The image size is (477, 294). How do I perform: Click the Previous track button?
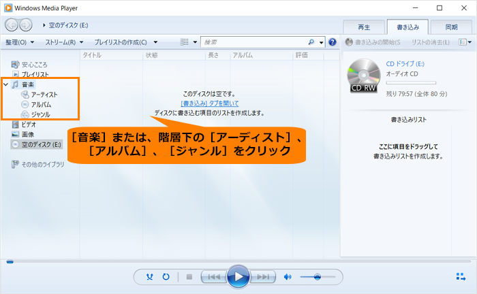(214, 277)
